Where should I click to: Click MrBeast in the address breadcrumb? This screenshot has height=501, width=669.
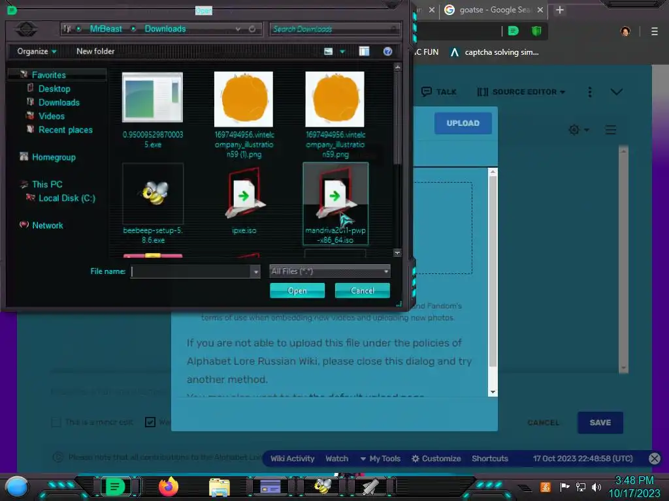[106, 29]
